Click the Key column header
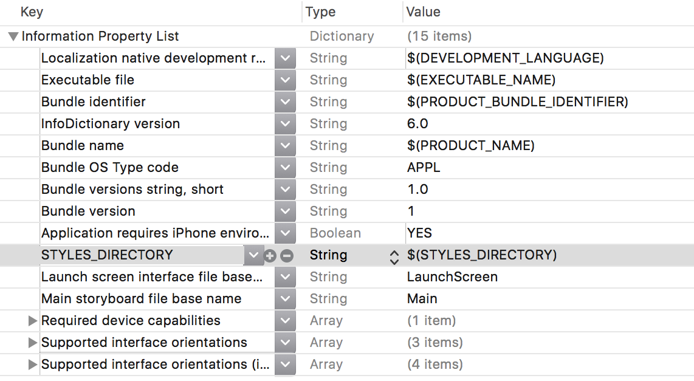Viewport: 694px width, 381px height. coord(32,12)
